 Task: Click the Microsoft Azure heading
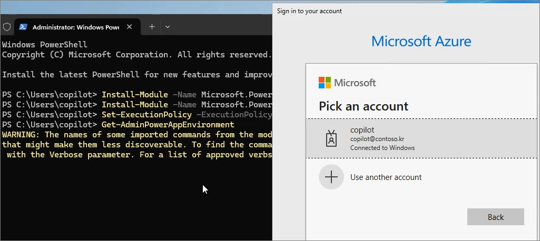[x=421, y=41]
